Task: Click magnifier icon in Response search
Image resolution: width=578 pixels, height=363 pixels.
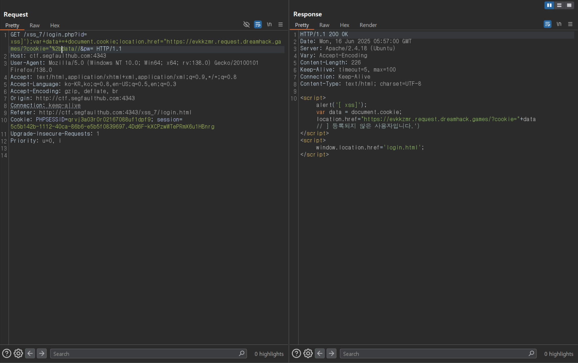Action: point(531,353)
